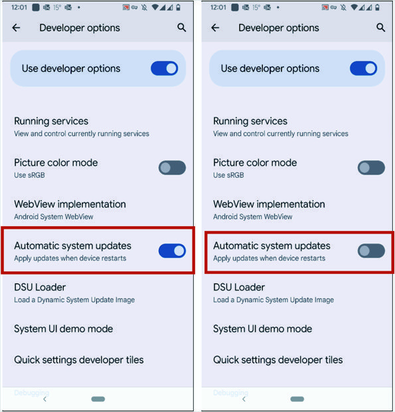Viewport: 395px width, 412px height.
Task: Open System UI demo mode on right screen
Action: (297, 328)
